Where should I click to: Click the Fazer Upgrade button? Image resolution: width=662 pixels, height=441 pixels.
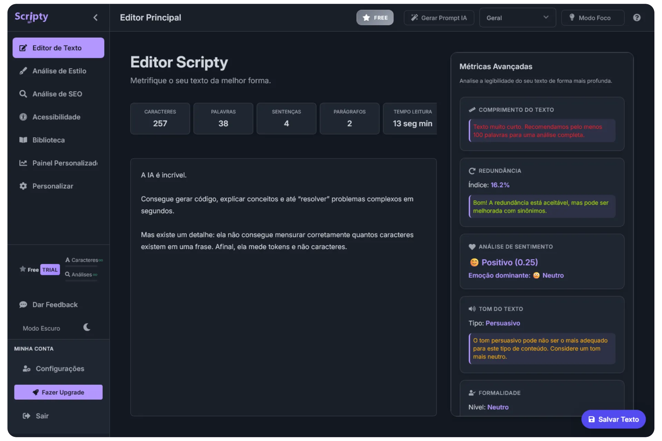pos(58,392)
